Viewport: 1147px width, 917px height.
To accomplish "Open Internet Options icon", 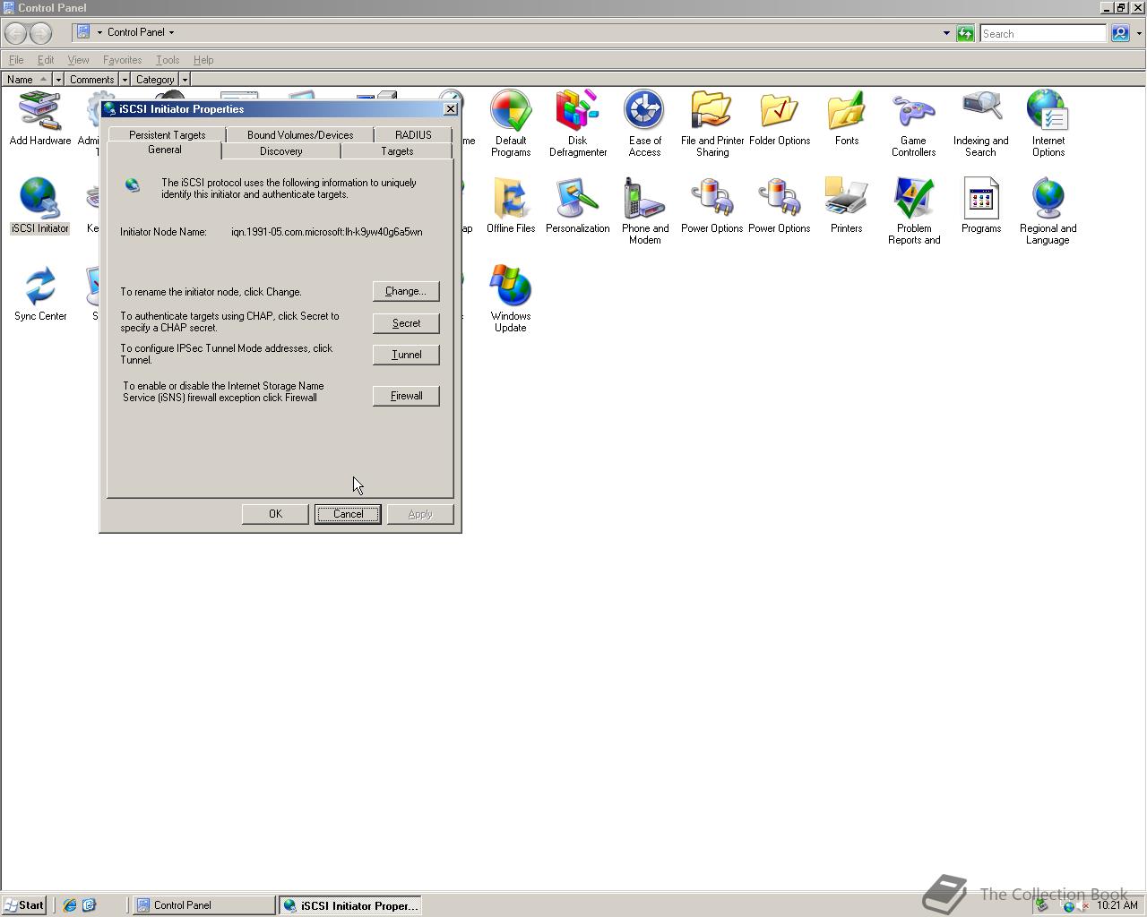I will pyautogui.click(x=1048, y=124).
